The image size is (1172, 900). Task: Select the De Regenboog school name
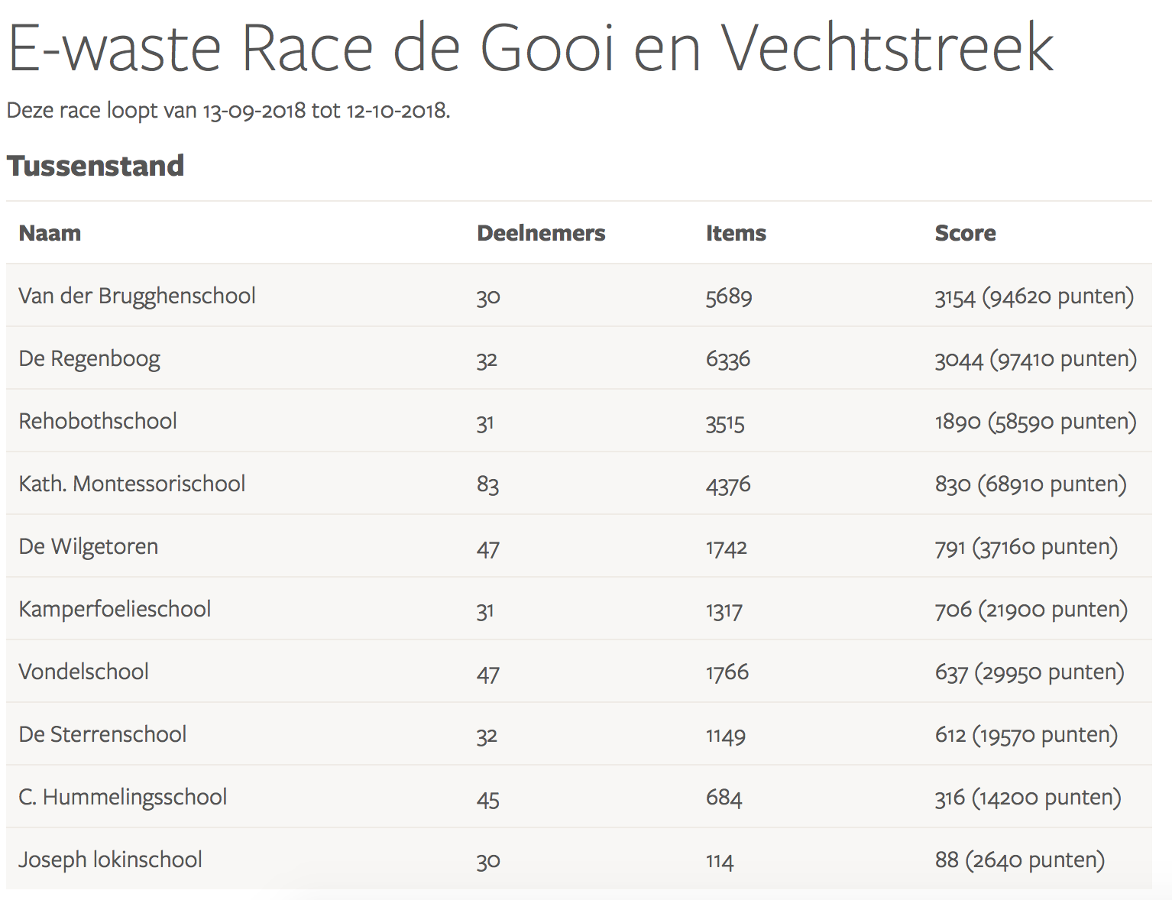click(x=89, y=358)
